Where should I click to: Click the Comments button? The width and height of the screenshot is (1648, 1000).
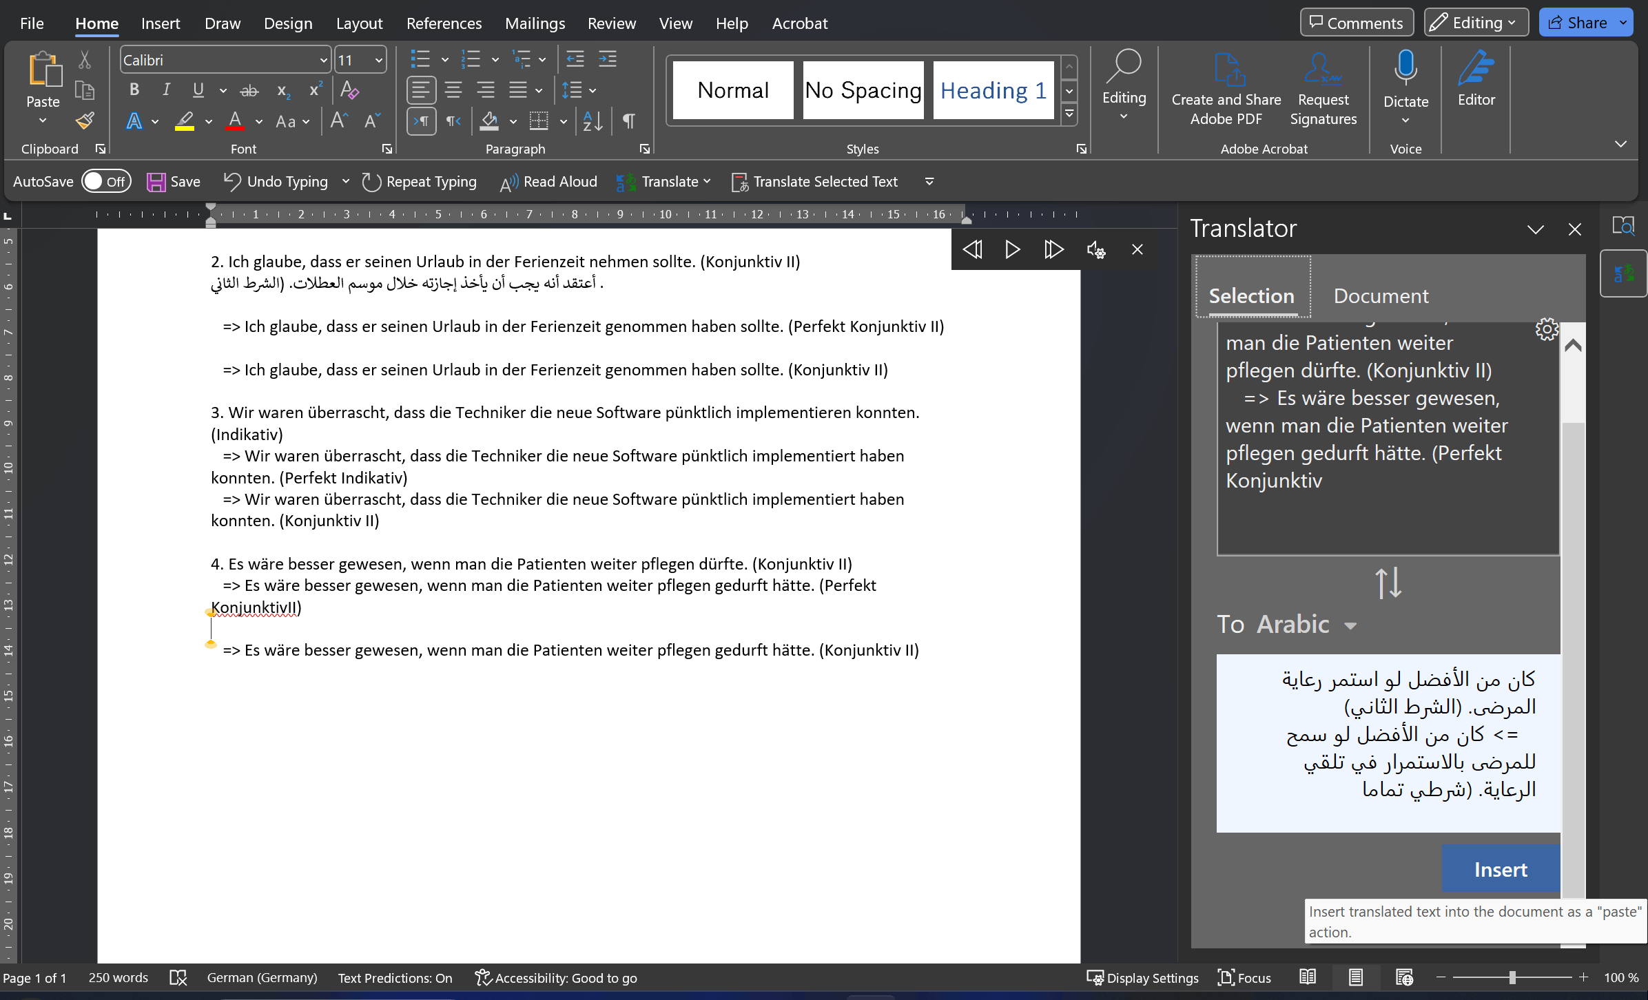point(1356,23)
